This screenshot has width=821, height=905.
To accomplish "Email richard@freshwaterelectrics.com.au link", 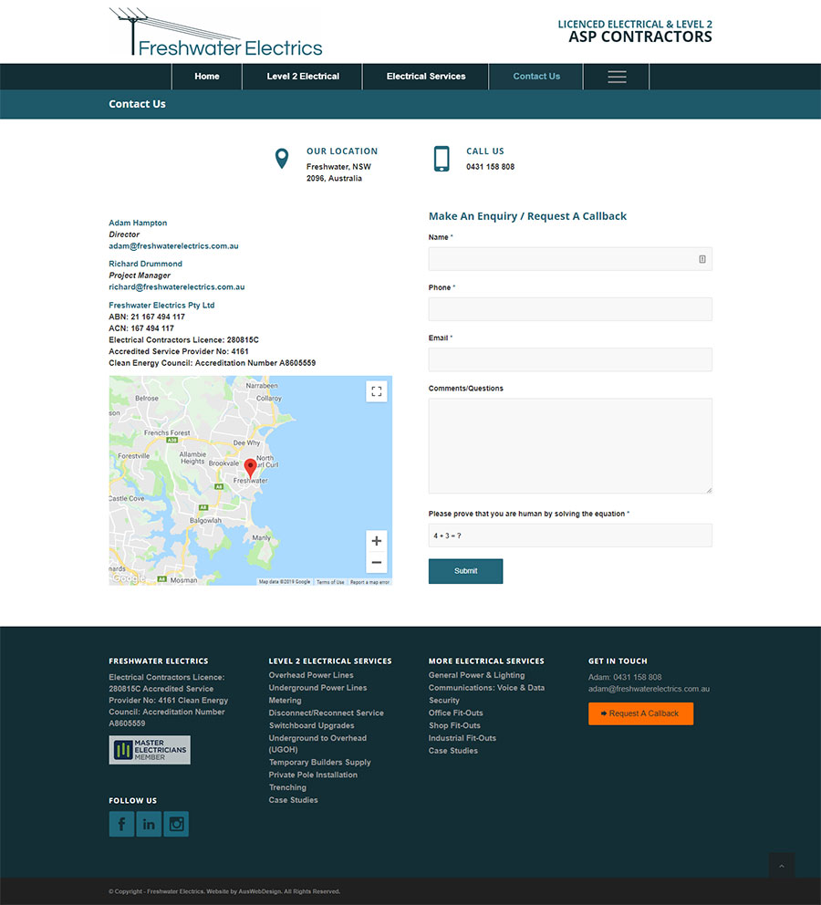I will tap(177, 286).
